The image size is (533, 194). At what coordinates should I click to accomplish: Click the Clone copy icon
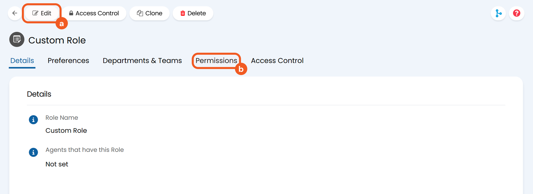pos(140,13)
